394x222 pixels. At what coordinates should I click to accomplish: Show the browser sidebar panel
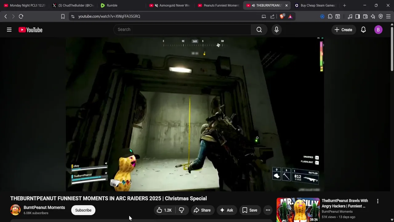coord(357,16)
